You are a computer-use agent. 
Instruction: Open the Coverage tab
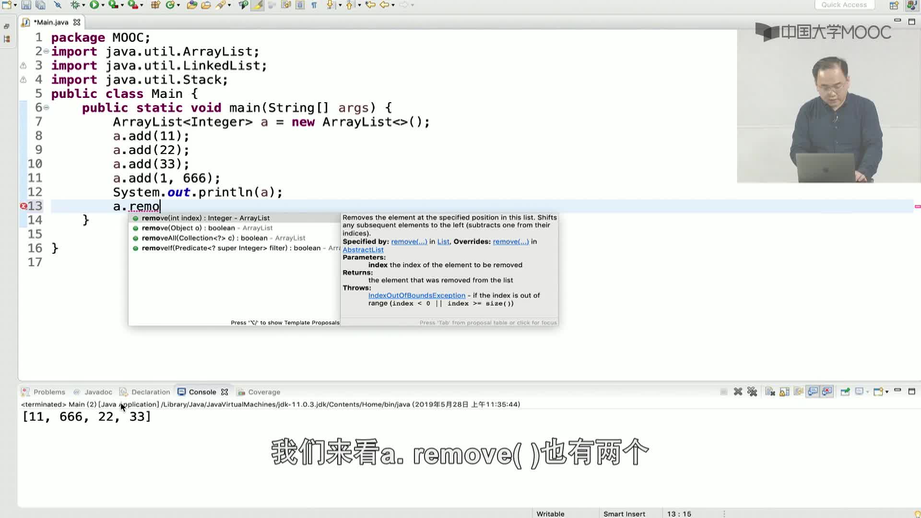(259, 392)
